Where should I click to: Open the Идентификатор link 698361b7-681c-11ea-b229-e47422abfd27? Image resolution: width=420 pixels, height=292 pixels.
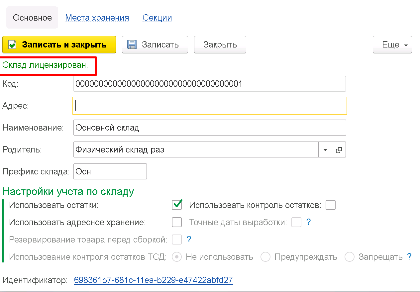pos(154,280)
